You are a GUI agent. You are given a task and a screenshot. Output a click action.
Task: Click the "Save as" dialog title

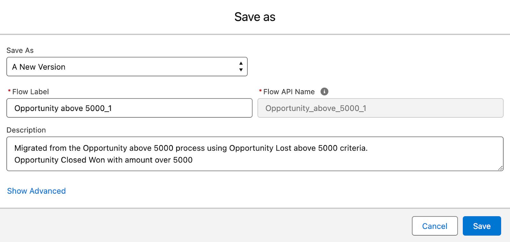[x=255, y=17]
